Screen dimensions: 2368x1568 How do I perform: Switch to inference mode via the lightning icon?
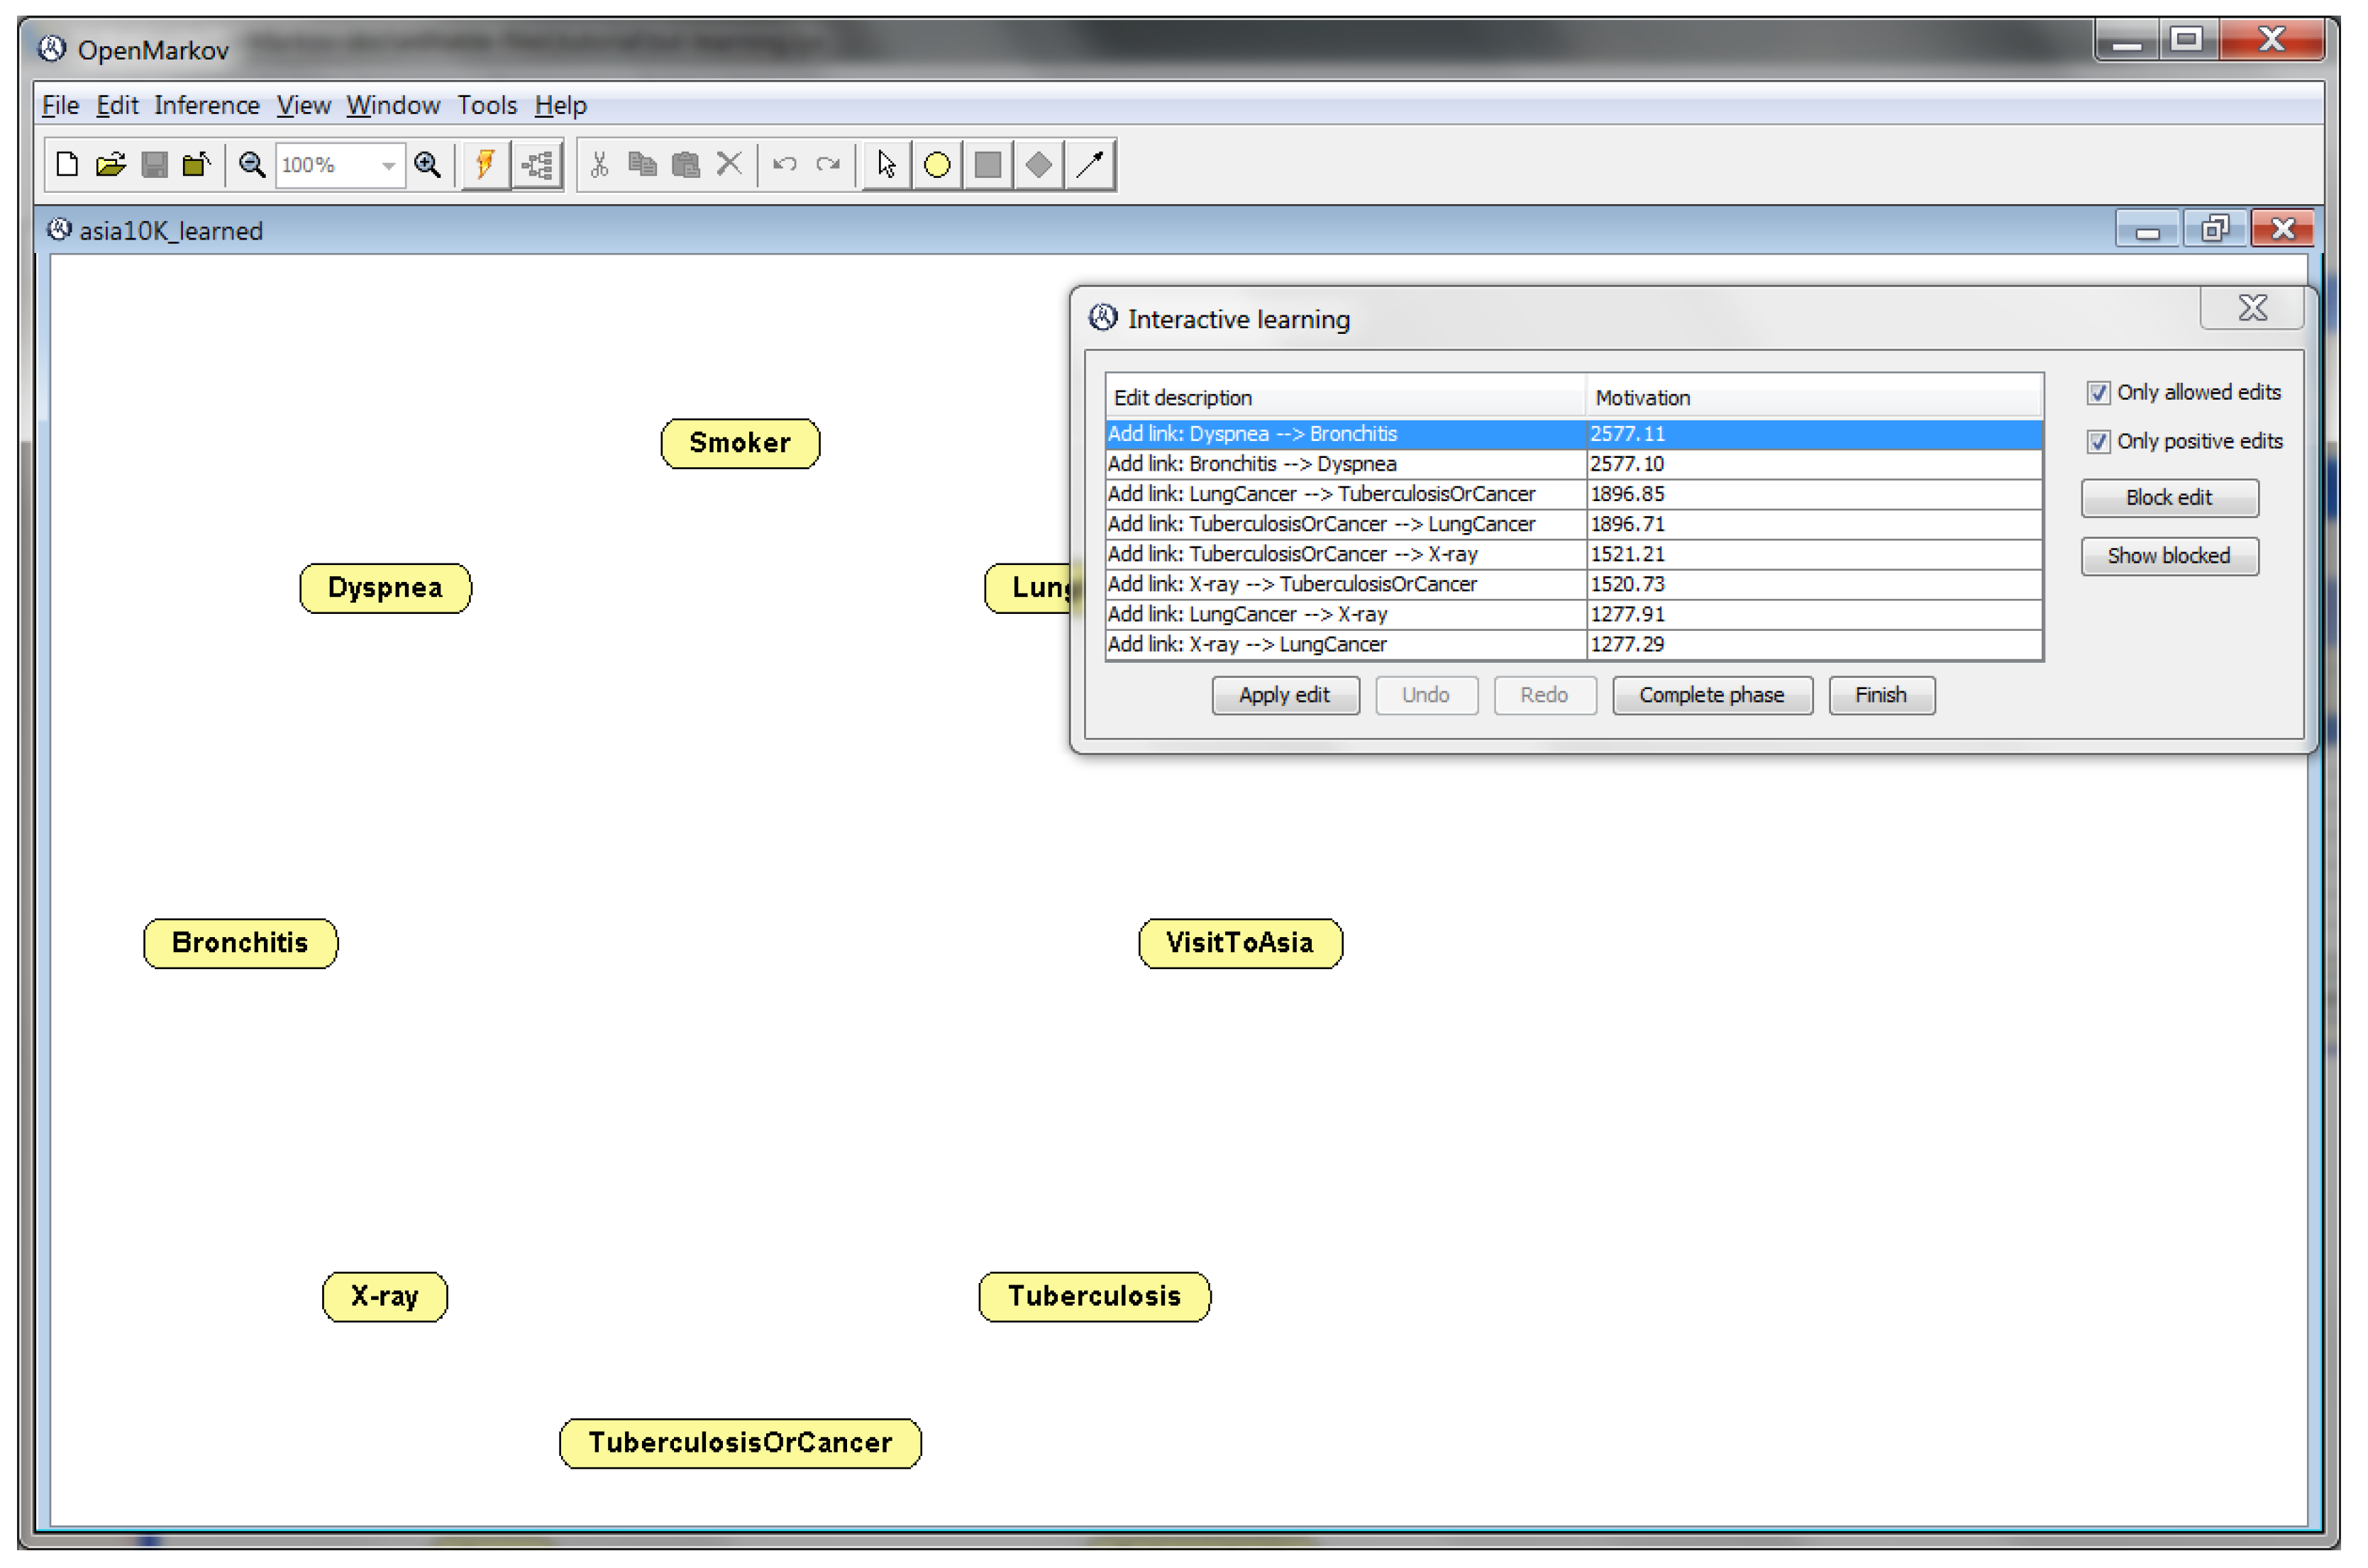click(x=485, y=165)
